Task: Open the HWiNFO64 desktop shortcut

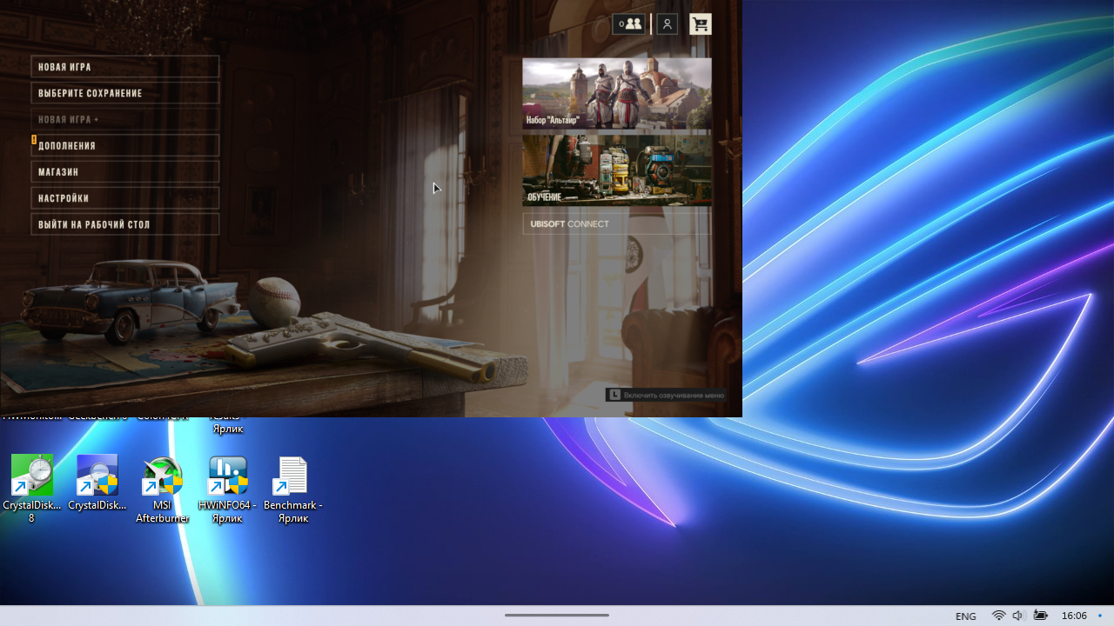Action: [x=228, y=489]
